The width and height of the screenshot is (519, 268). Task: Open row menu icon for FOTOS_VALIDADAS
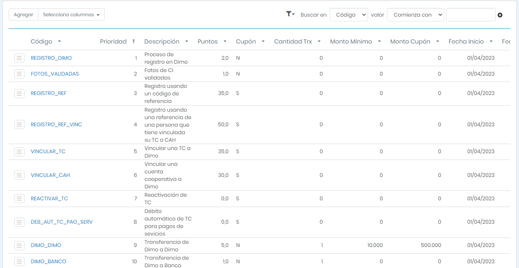pos(19,74)
